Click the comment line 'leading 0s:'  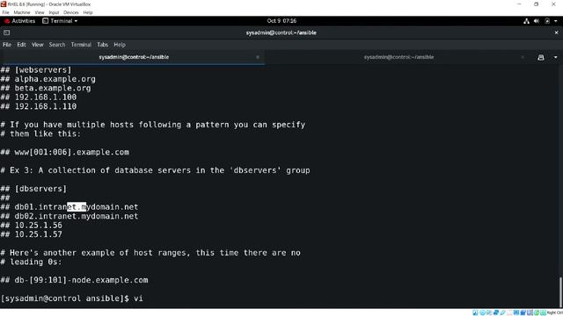click(x=36, y=262)
